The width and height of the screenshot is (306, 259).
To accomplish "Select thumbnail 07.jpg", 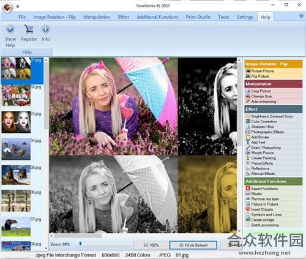I will click(16, 227).
